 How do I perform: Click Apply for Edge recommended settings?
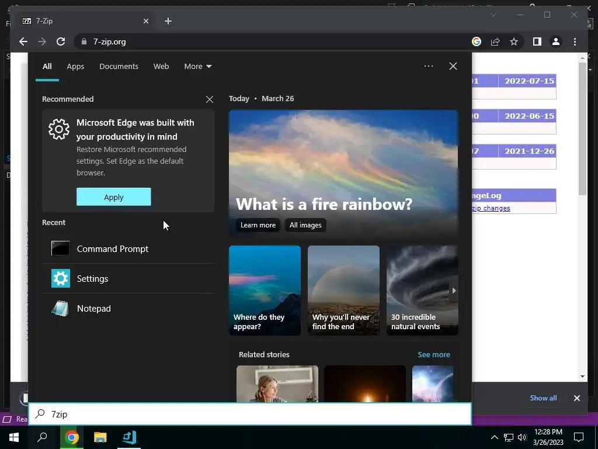pos(114,196)
